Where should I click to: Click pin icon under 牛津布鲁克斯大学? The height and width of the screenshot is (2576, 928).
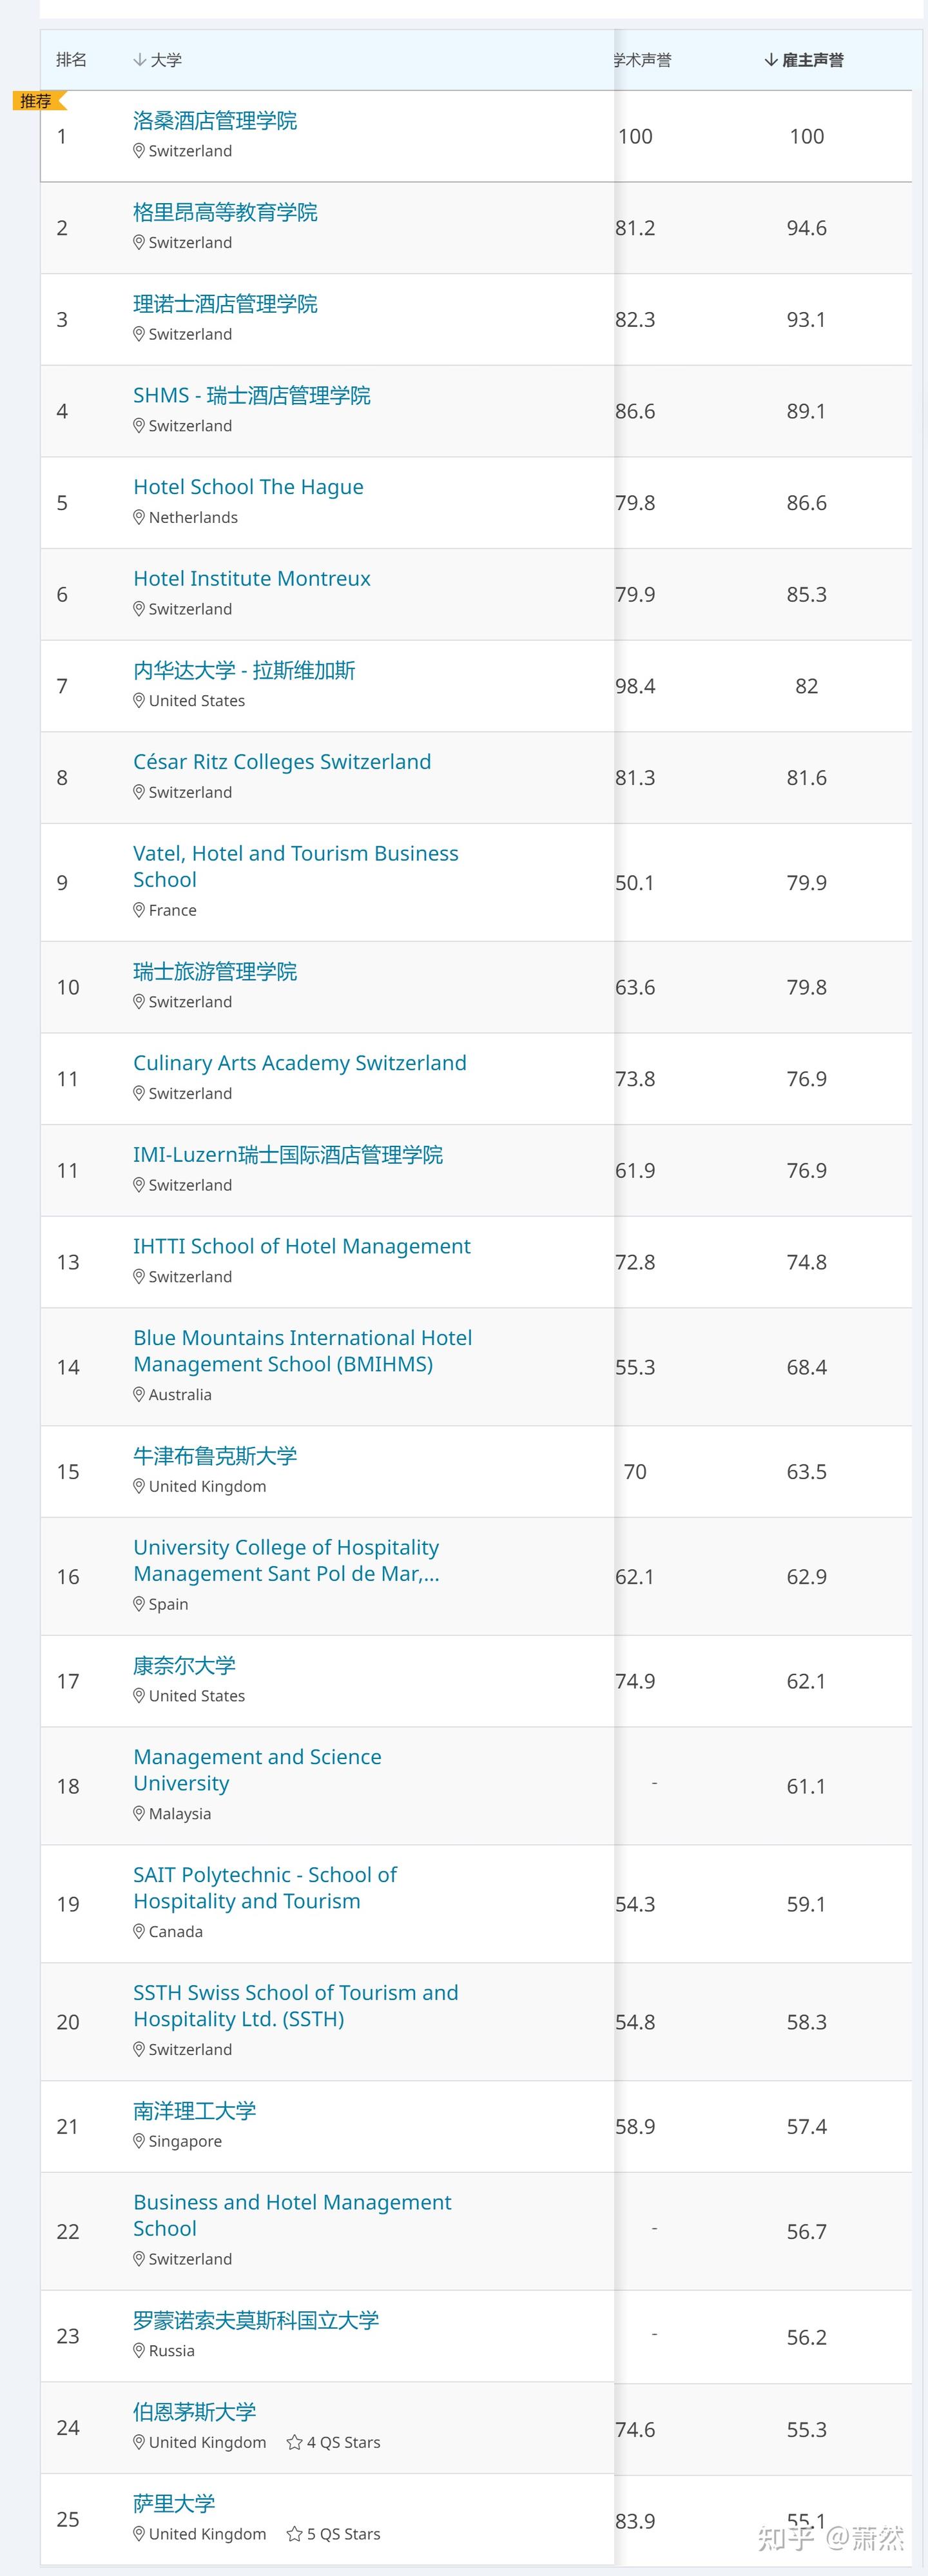[x=139, y=1486]
